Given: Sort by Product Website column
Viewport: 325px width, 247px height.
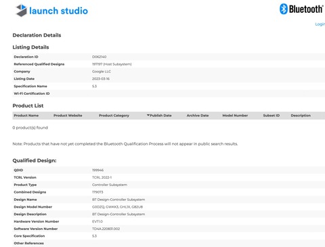Looking at the screenshot, I should click(68, 116).
